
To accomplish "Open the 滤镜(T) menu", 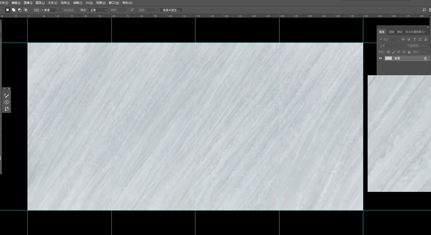I will [78, 3].
